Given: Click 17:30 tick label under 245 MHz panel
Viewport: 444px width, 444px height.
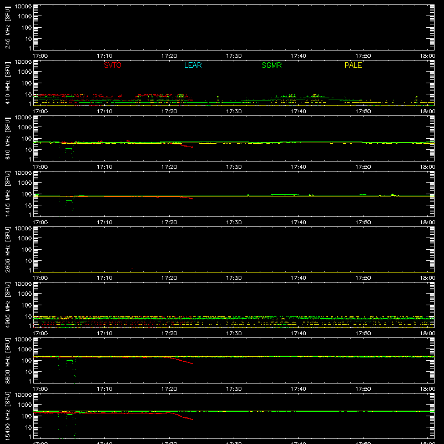Looking at the screenshot, I should point(234,56).
